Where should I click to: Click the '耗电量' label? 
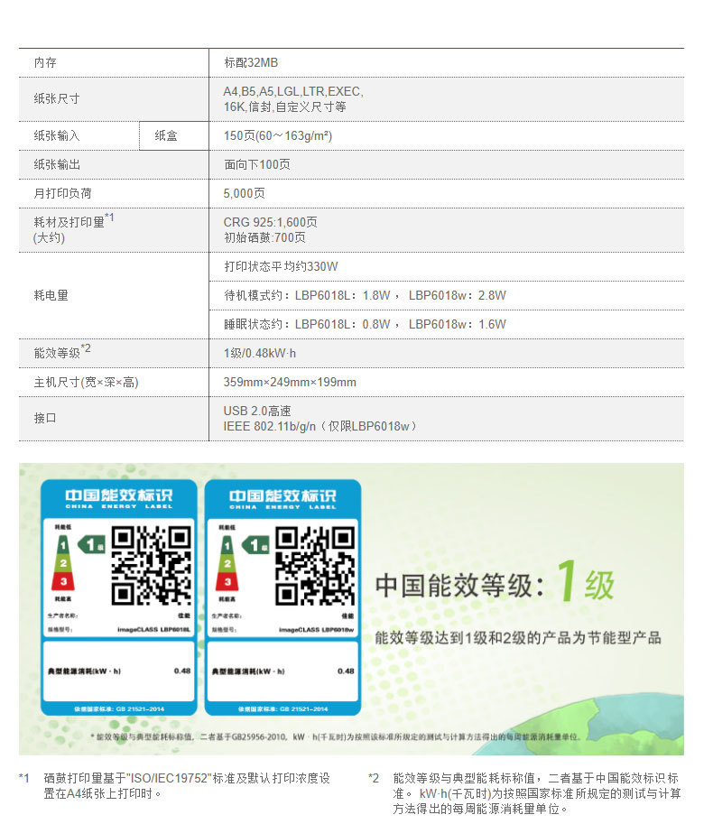[x=51, y=295]
